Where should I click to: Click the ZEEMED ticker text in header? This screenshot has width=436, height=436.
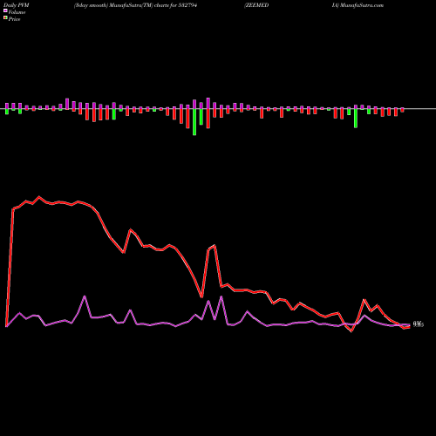[x=256, y=5]
